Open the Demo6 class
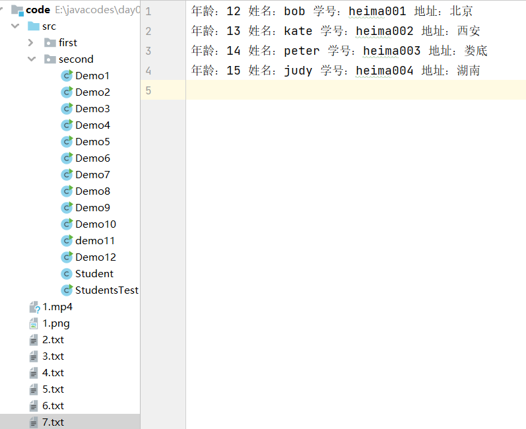 pos(92,158)
